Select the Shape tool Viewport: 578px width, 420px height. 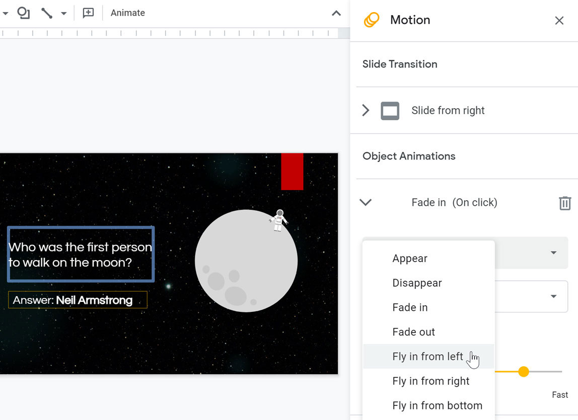[23, 13]
